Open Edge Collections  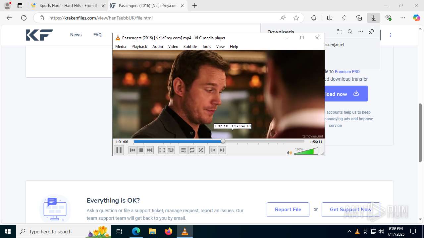coord(359,18)
